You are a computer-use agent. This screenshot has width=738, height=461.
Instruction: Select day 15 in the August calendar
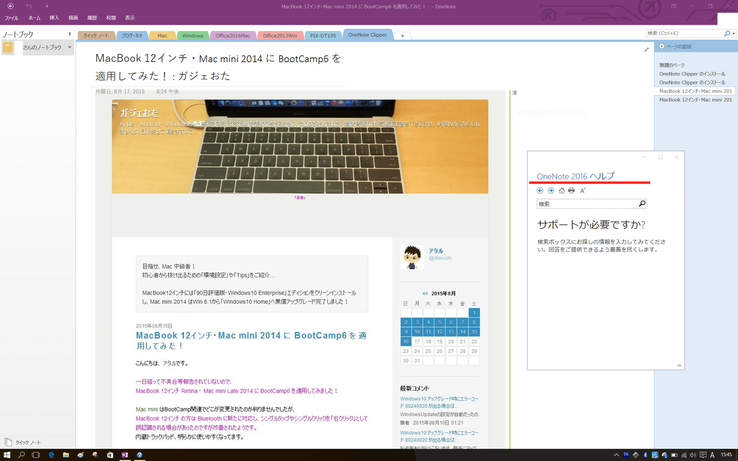(x=475, y=332)
